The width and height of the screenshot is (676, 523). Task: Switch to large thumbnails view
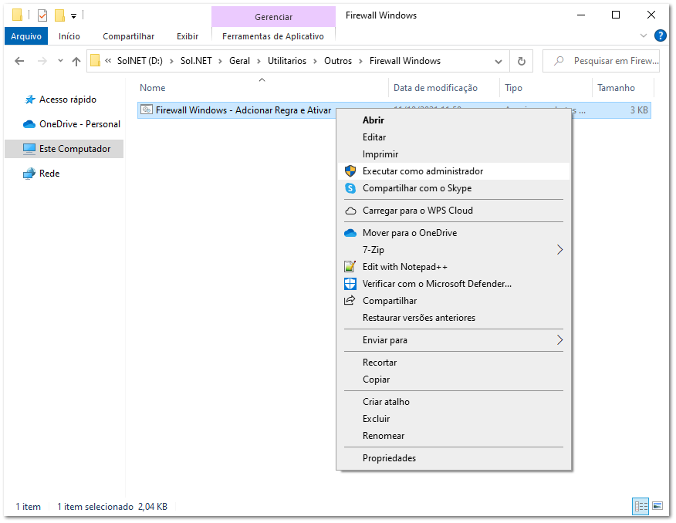point(657,506)
